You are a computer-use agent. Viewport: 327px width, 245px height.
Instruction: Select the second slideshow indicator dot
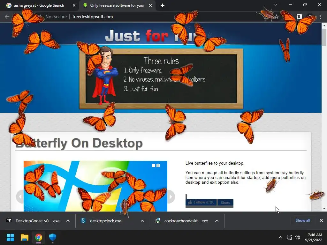tap(158, 166)
